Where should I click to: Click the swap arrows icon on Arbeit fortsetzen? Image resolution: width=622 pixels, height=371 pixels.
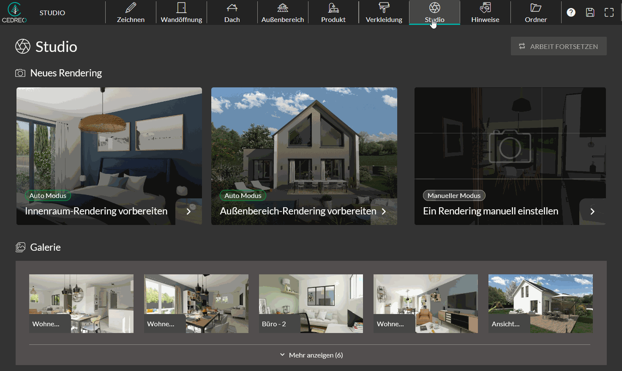point(522,46)
